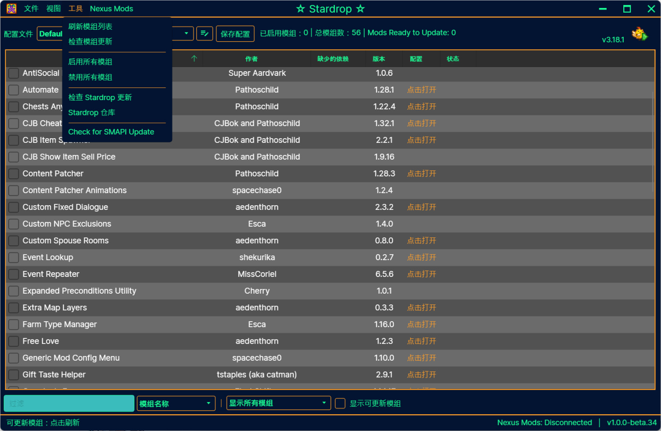Toggle the Custom Fixed Dialogue checkbox
The width and height of the screenshot is (661, 431).
[x=14, y=207]
